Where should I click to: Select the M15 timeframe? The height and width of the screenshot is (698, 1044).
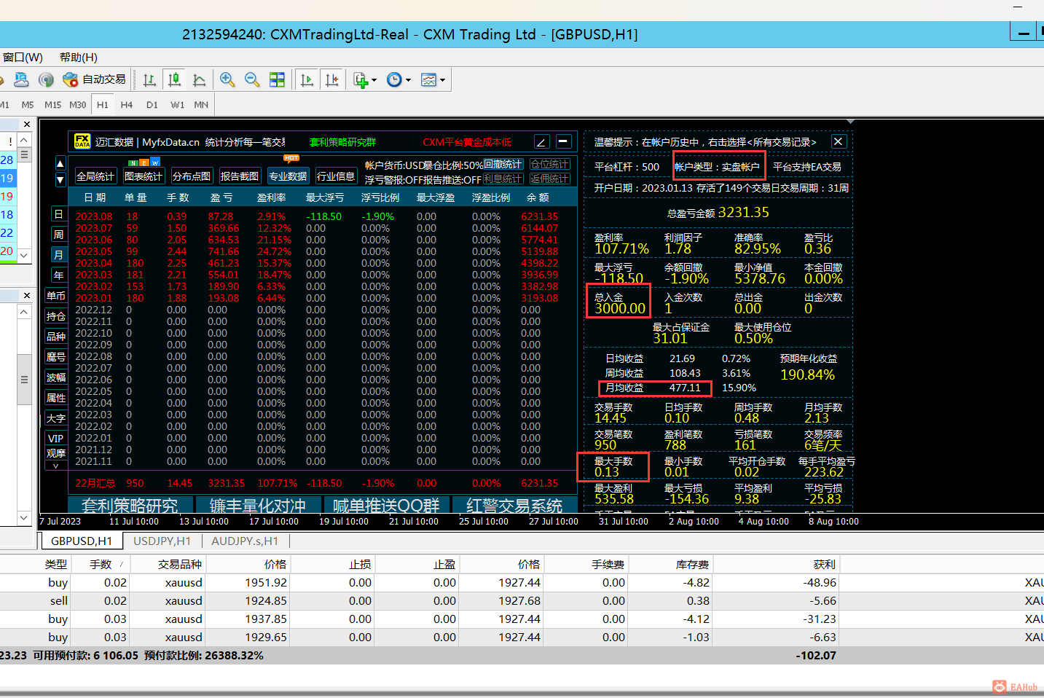pos(53,105)
